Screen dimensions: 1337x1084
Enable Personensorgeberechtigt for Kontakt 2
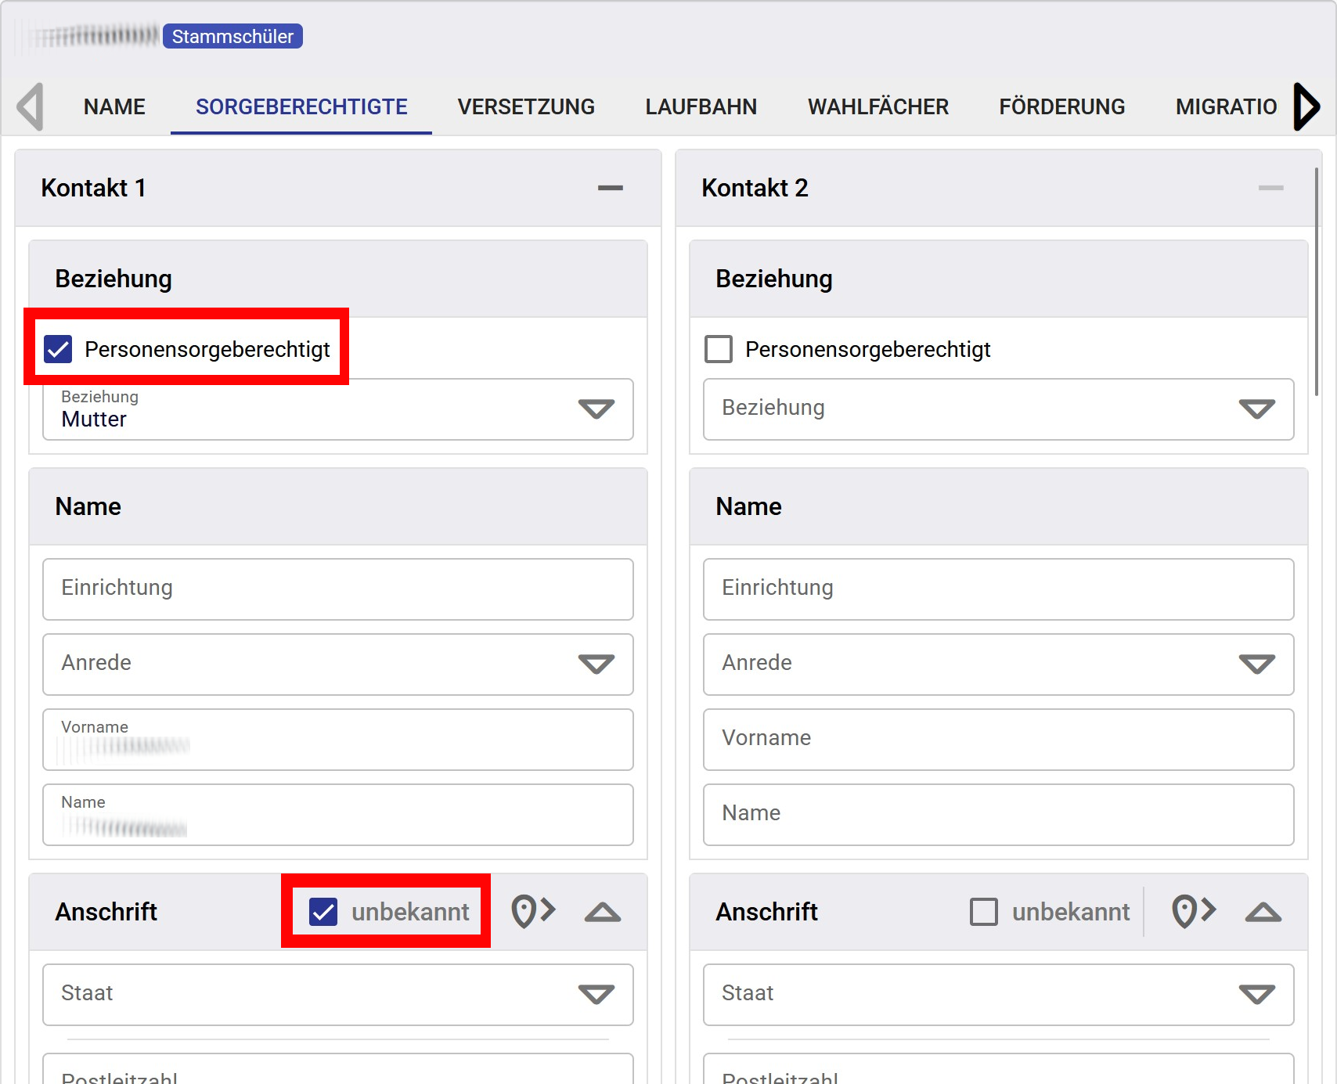pyautogui.click(x=719, y=349)
